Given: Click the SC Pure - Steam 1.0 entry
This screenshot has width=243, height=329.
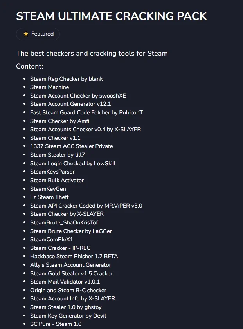Looking at the screenshot, I should pyautogui.click(x=56, y=324).
